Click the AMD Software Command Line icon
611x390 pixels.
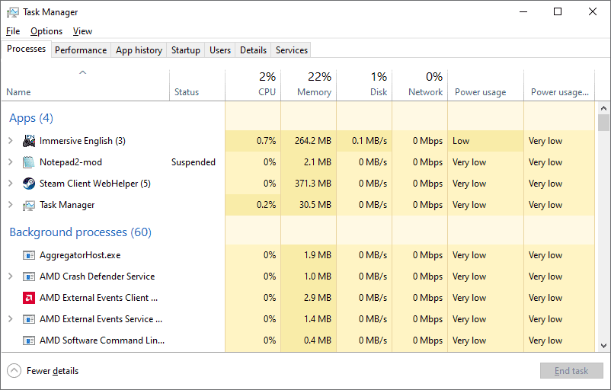pos(29,340)
